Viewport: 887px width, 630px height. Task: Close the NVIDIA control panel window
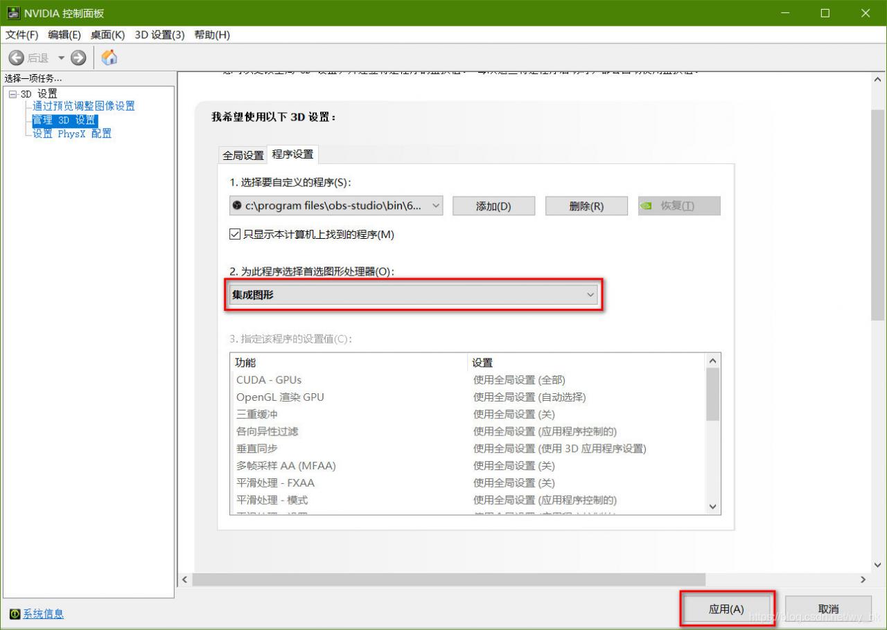865,13
